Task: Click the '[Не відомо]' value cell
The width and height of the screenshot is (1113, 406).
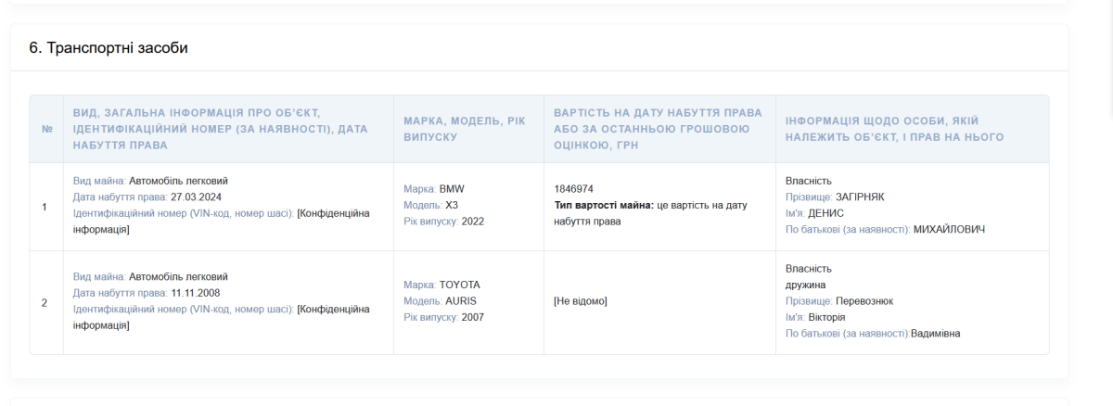Action: point(581,301)
